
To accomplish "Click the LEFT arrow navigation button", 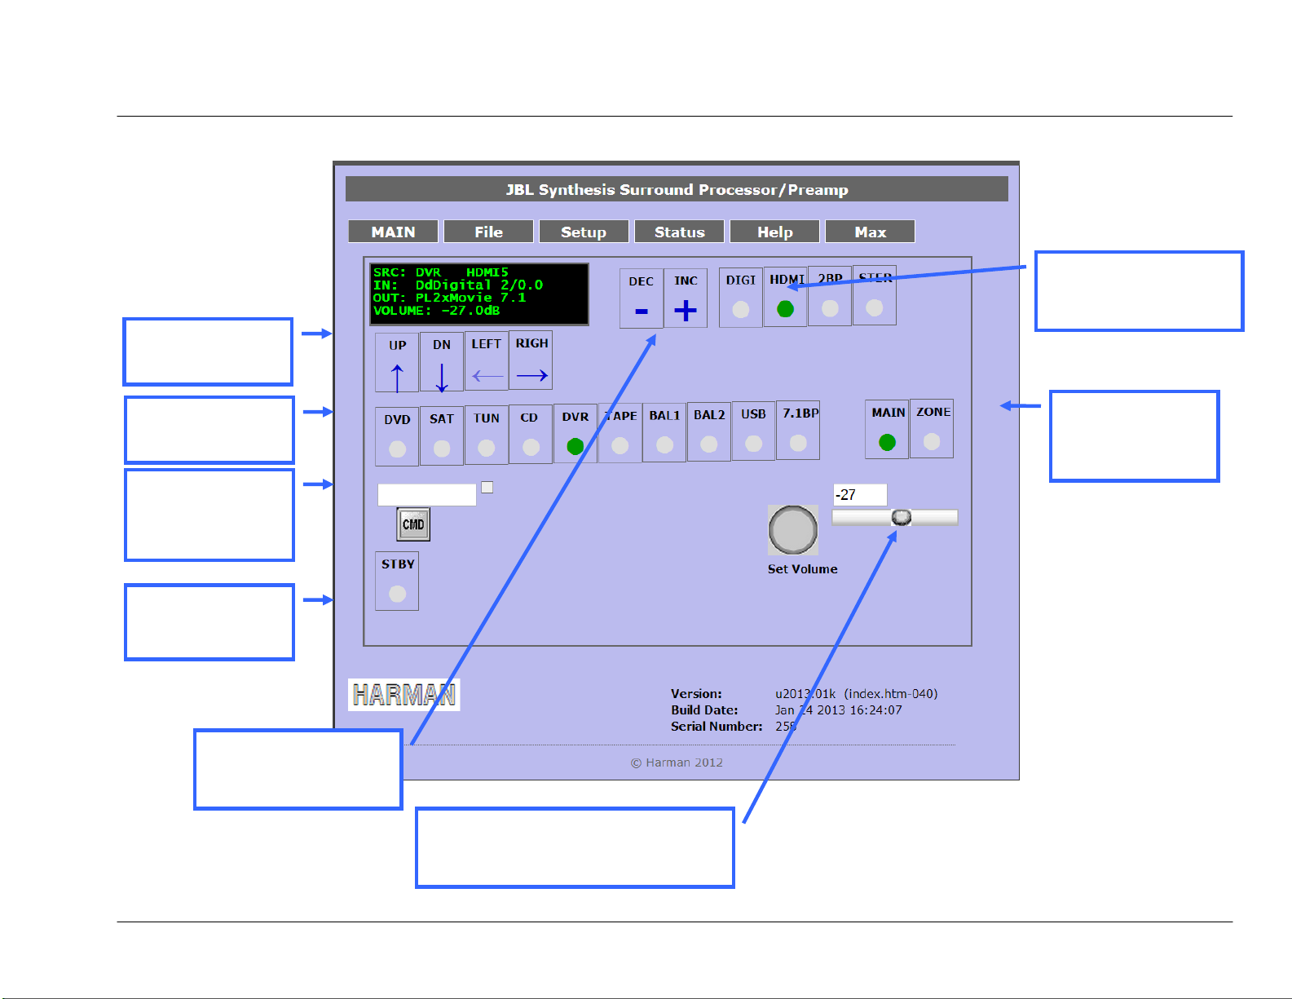I will (487, 360).
